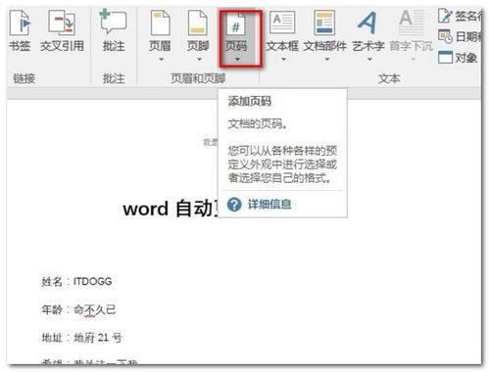
Task: Expand the 首字下沉 dropdown arrow
Action: 414,60
